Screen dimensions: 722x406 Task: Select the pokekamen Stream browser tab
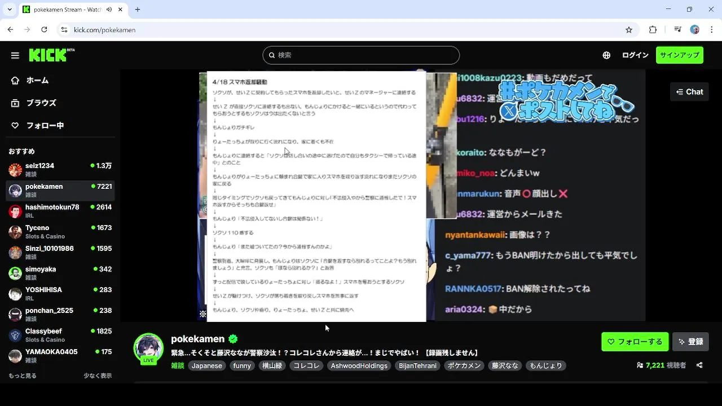73,10
